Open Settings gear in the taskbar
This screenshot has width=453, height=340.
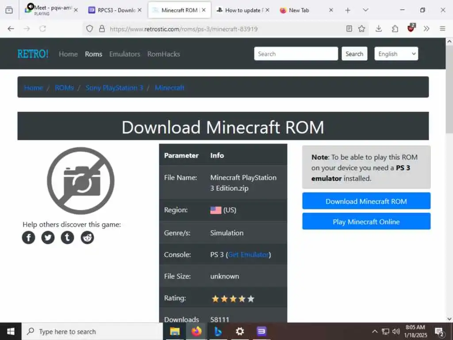(x=240, y=331)
